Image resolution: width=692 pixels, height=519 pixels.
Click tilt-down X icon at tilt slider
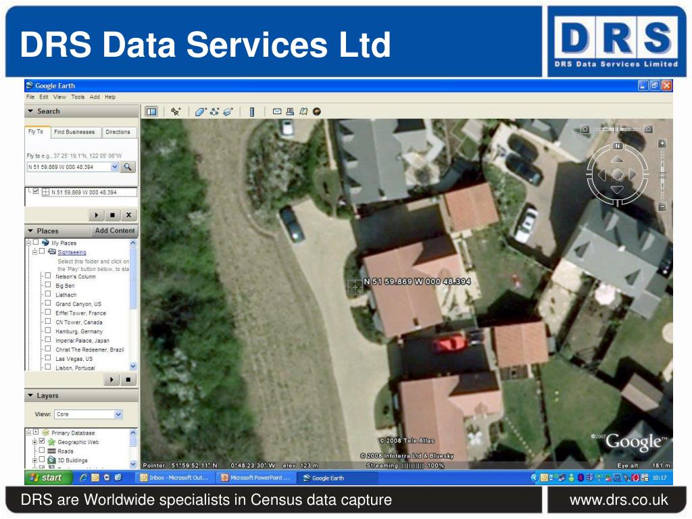pyautogui.click(x=585, y=129)
